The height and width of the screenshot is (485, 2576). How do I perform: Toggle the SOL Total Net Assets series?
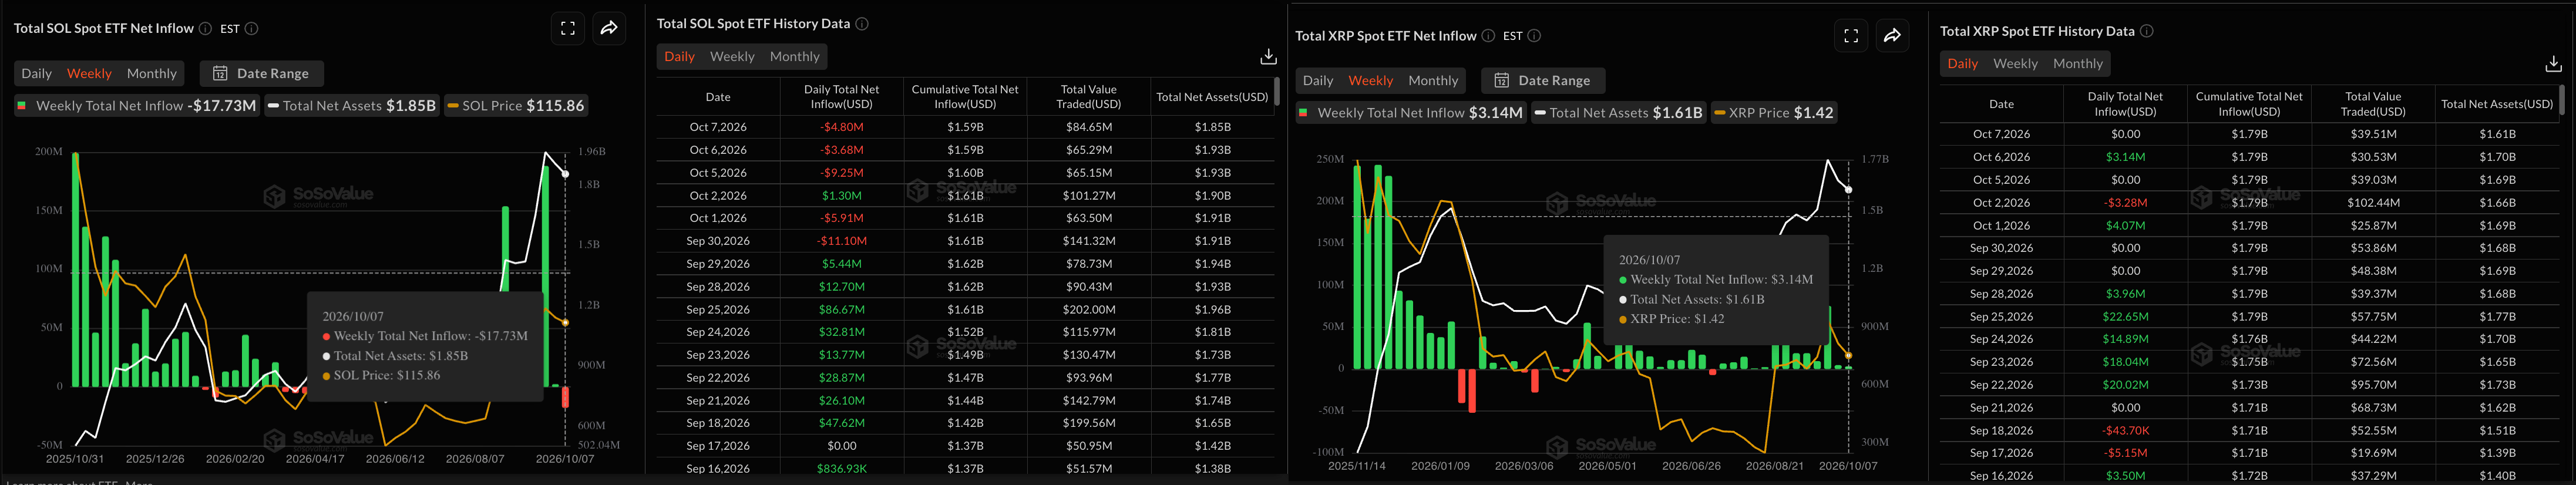[352, 106]
